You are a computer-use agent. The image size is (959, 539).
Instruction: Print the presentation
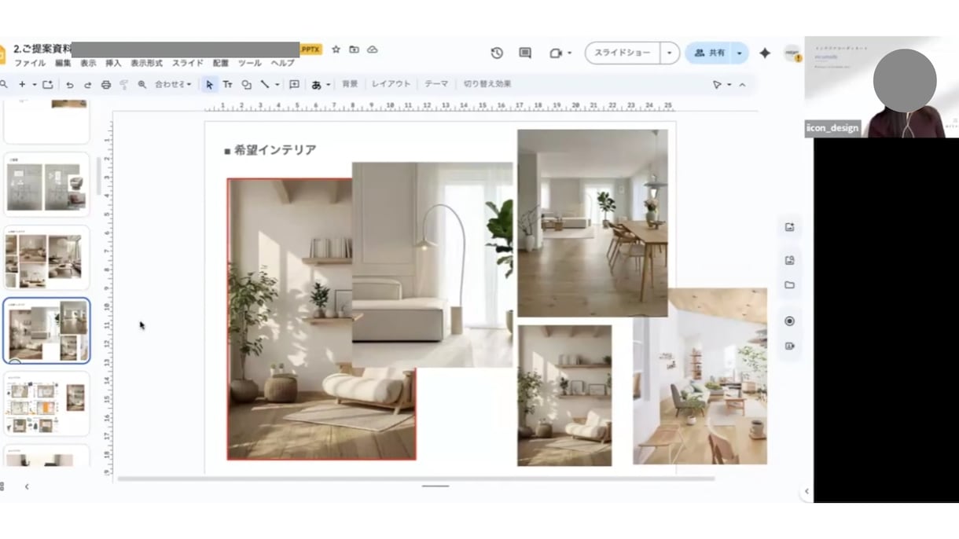(x=105, y=85)
